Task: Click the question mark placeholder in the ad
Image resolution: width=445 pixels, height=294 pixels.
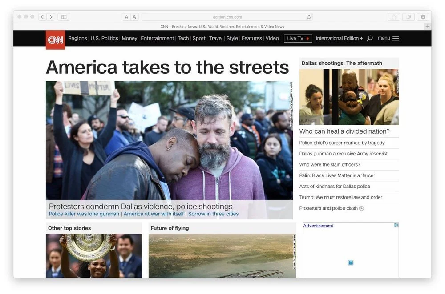Action: (x=351, y=262)
